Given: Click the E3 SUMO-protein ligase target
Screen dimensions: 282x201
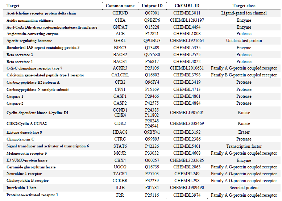Looking at the screenshot, I should tap(27, 160).
